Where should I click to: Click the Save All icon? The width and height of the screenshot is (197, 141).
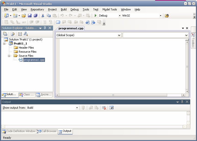36,16
